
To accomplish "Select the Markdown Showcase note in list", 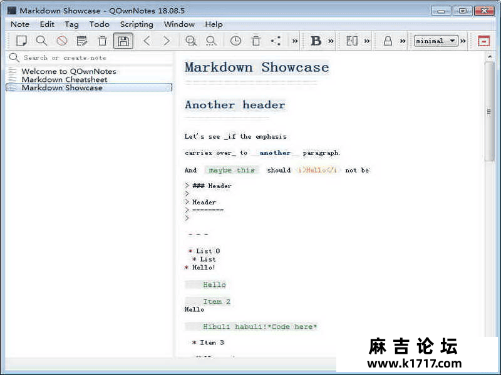I will pyautogui.click(x=89, y=87).
